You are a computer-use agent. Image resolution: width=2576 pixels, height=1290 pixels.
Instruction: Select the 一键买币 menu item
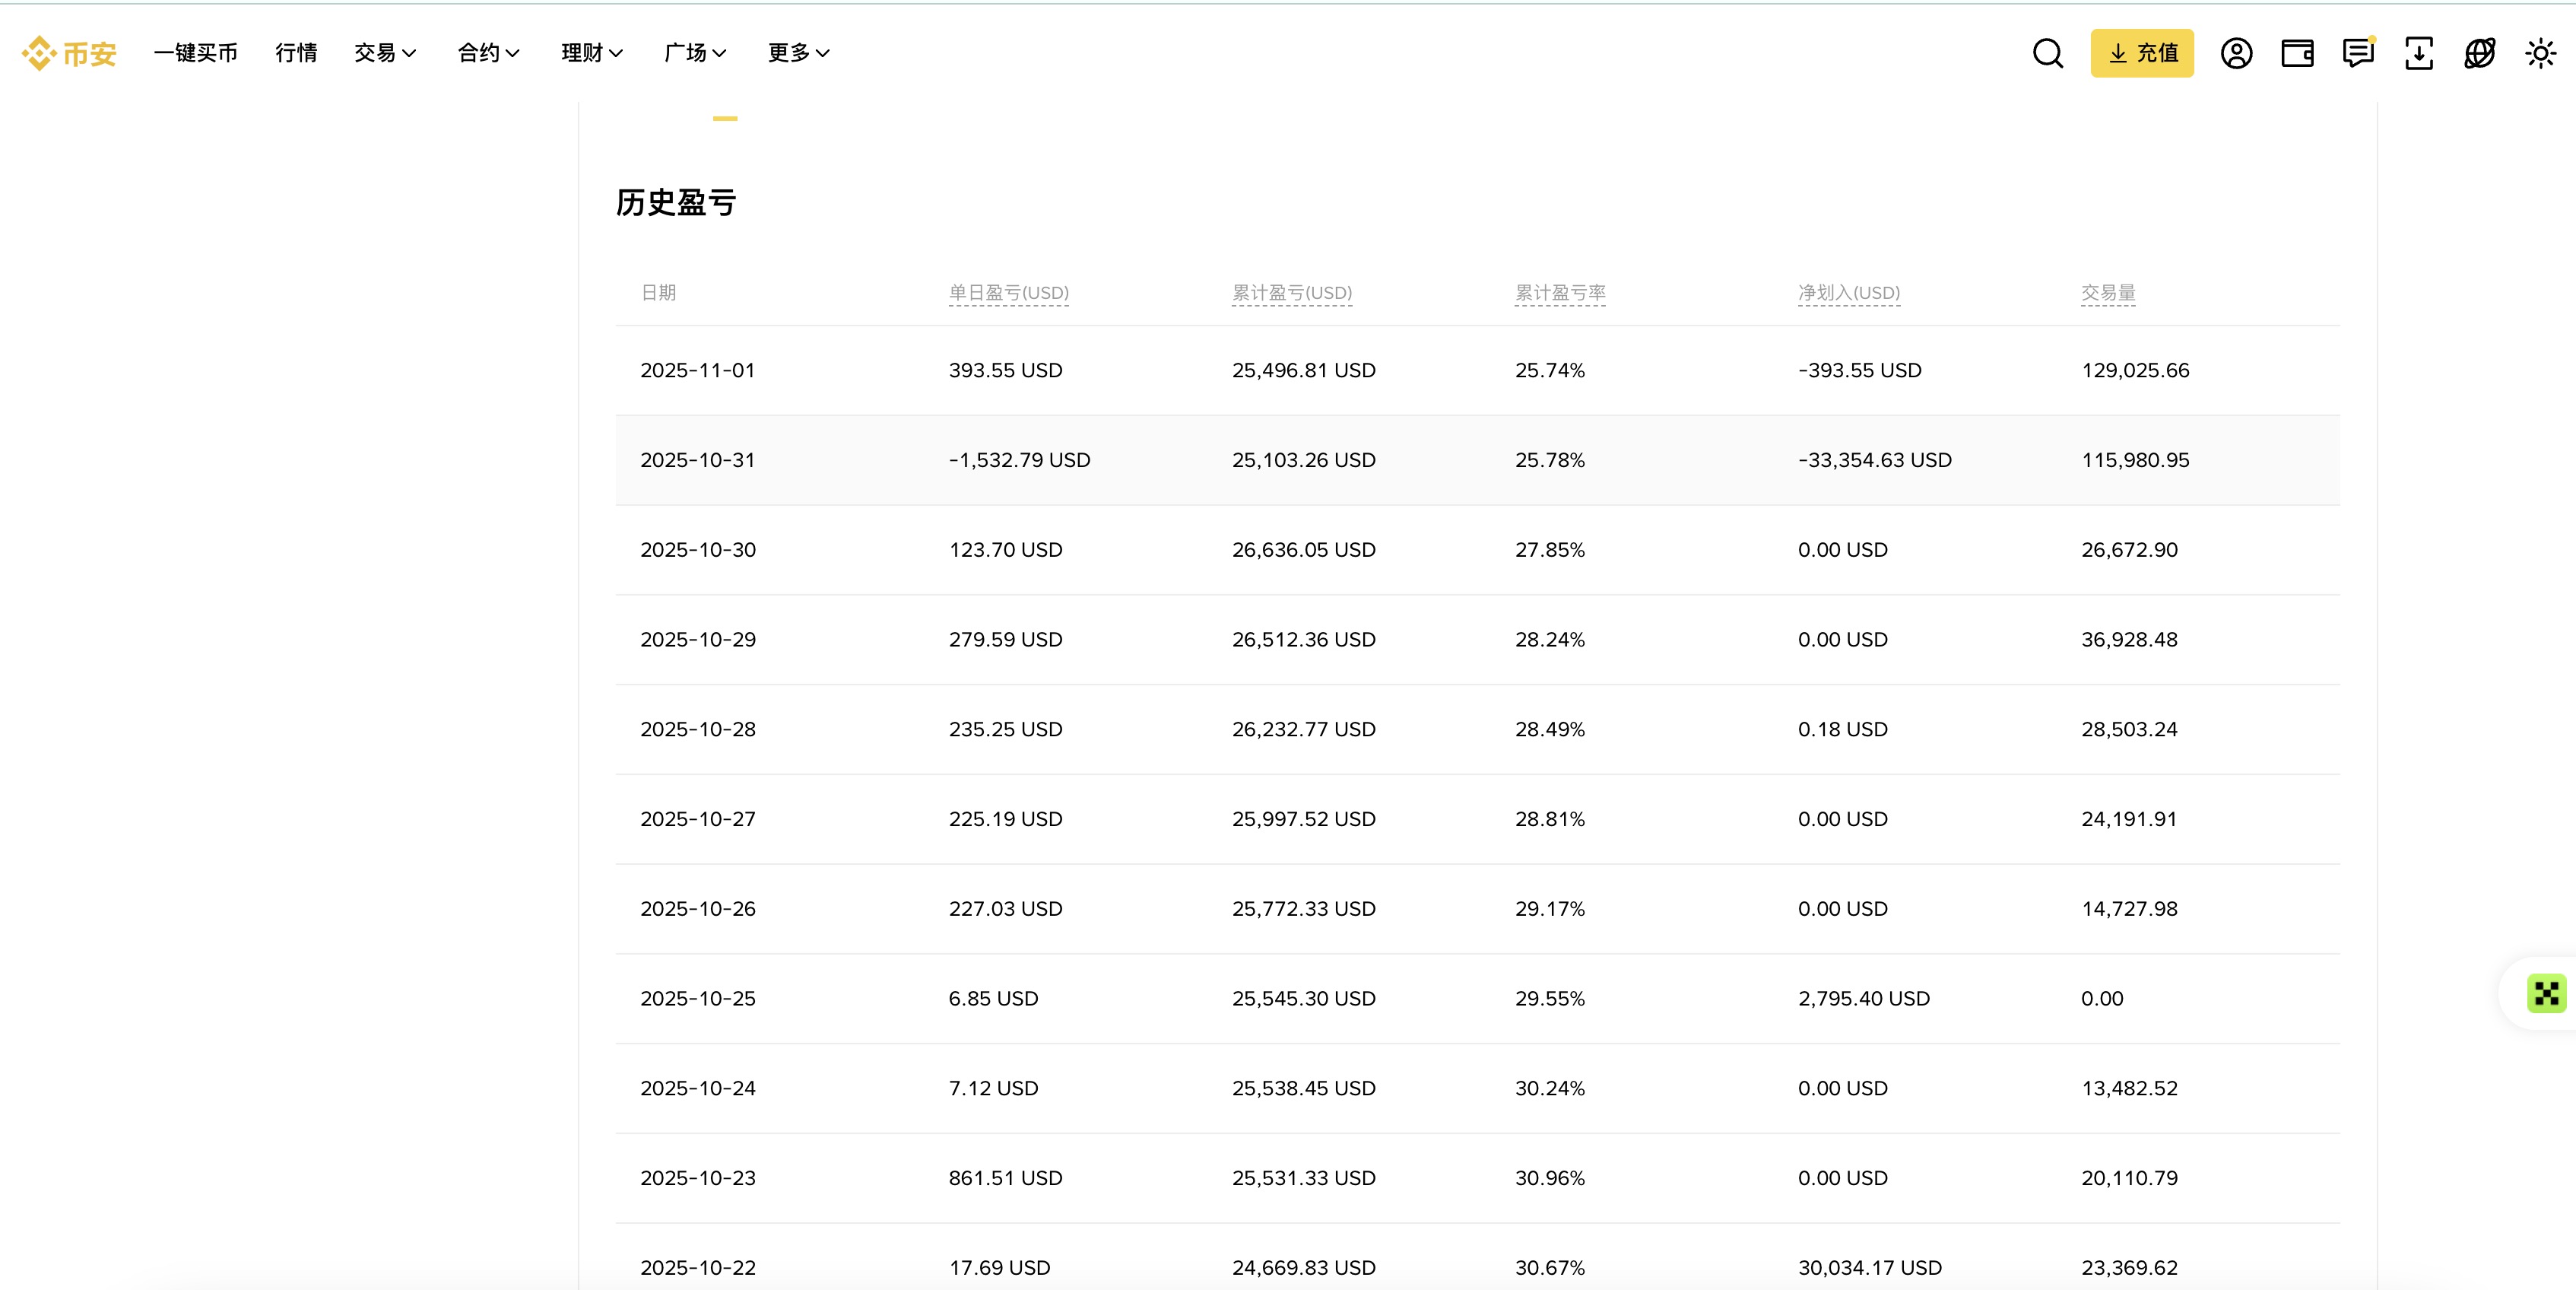(195, 53)
